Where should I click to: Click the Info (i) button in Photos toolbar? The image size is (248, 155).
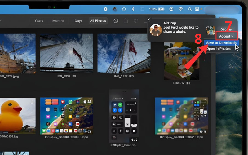click(x=116, y=21)
